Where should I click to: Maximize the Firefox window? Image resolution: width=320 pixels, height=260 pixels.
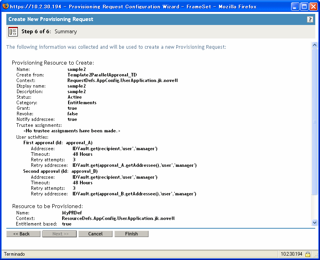click(304, 6)
